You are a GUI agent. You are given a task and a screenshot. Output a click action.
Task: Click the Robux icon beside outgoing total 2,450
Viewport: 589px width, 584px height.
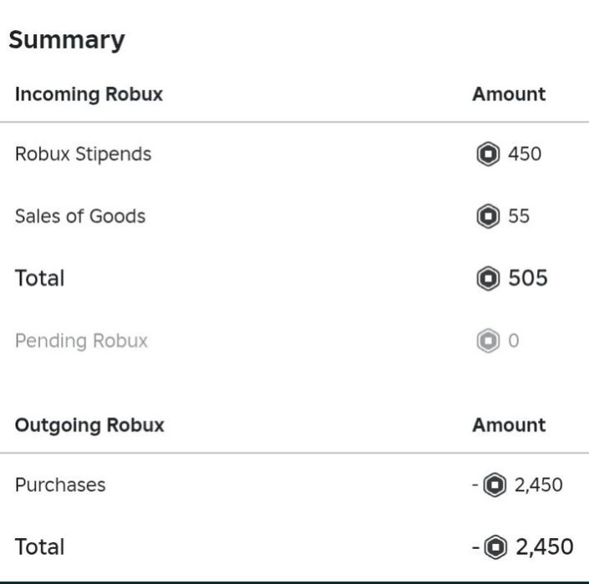click(495, 546)
